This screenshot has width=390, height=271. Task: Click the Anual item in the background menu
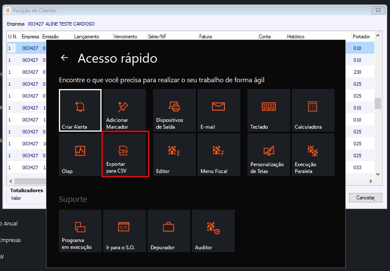(x=9, y=224)
